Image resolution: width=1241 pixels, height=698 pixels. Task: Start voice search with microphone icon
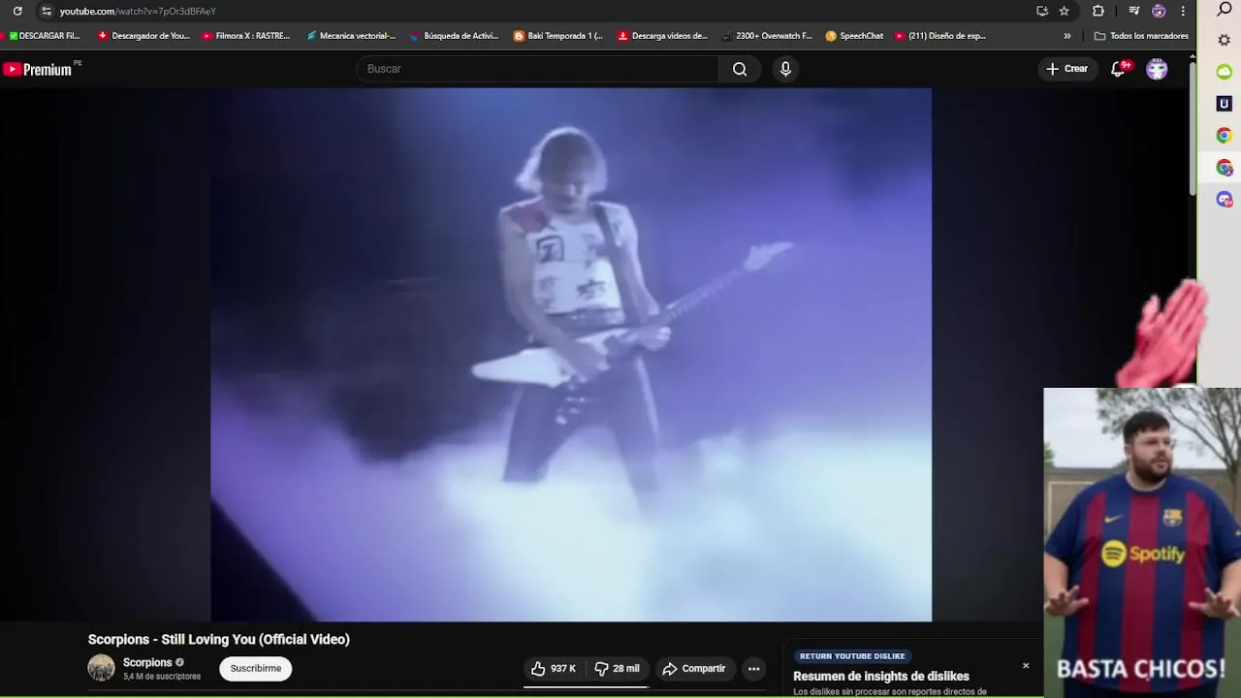785,69
